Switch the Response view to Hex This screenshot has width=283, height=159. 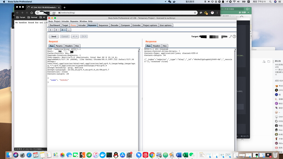click(x=164, y=46)
